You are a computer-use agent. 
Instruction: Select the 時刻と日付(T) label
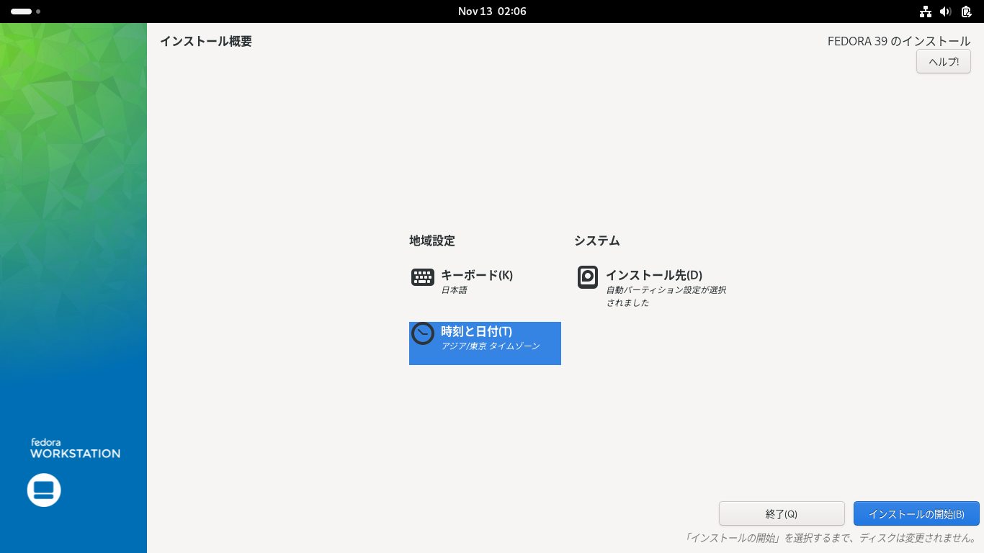click(477, 331)
